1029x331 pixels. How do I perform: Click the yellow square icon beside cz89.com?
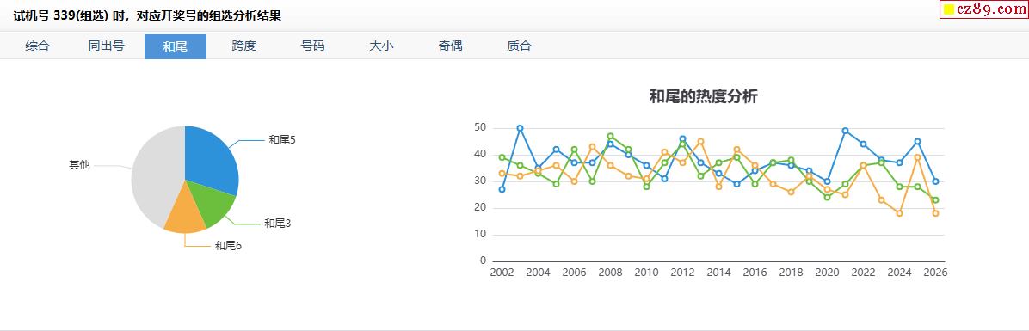tap(949, 9)
